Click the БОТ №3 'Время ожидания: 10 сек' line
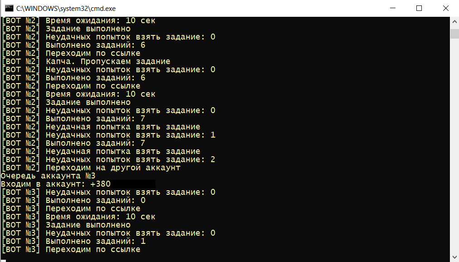Viewport: 459px width, 262px height. [78, 217]
